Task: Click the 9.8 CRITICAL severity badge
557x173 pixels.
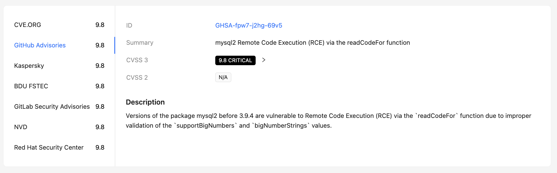Action: [235, 60]
